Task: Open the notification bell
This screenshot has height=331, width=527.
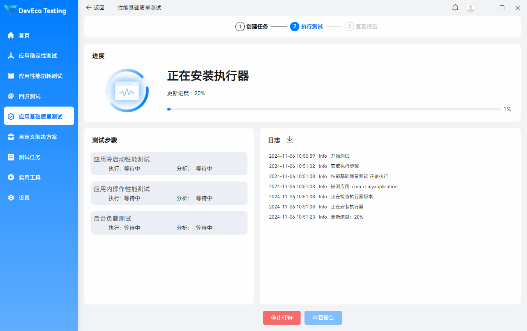Action: click(x=455, y=8)
